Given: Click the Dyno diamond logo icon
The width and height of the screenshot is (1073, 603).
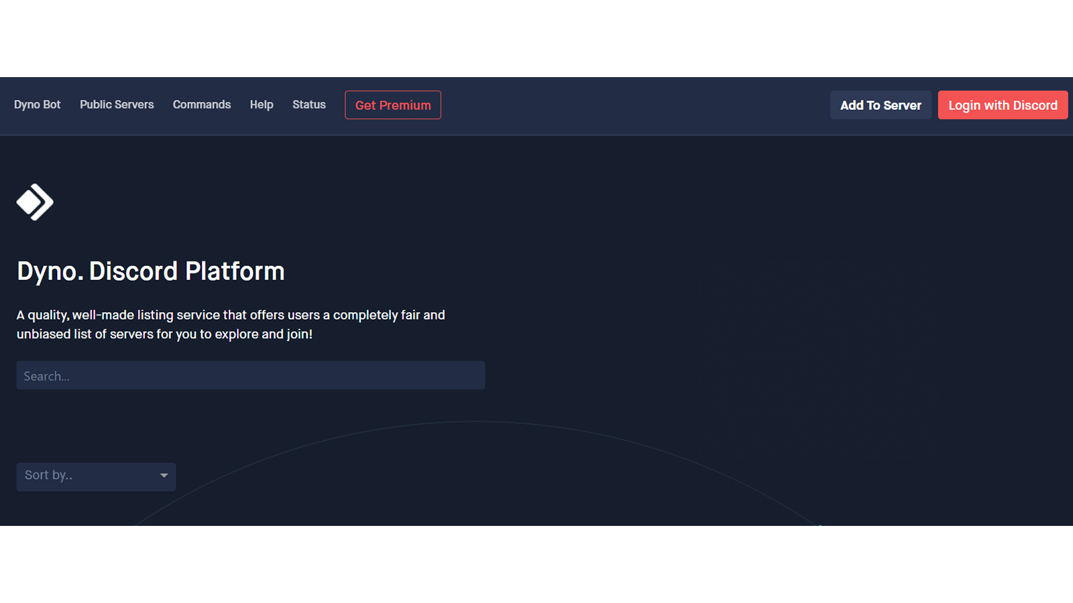Looking at the screenshot, I should click(35, 202).
